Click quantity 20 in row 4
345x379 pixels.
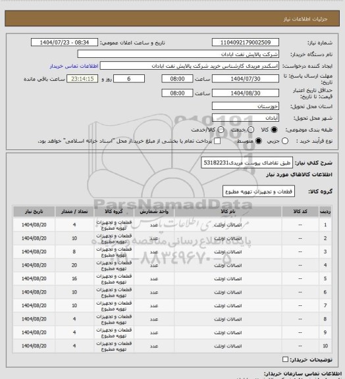click(74, 265)
